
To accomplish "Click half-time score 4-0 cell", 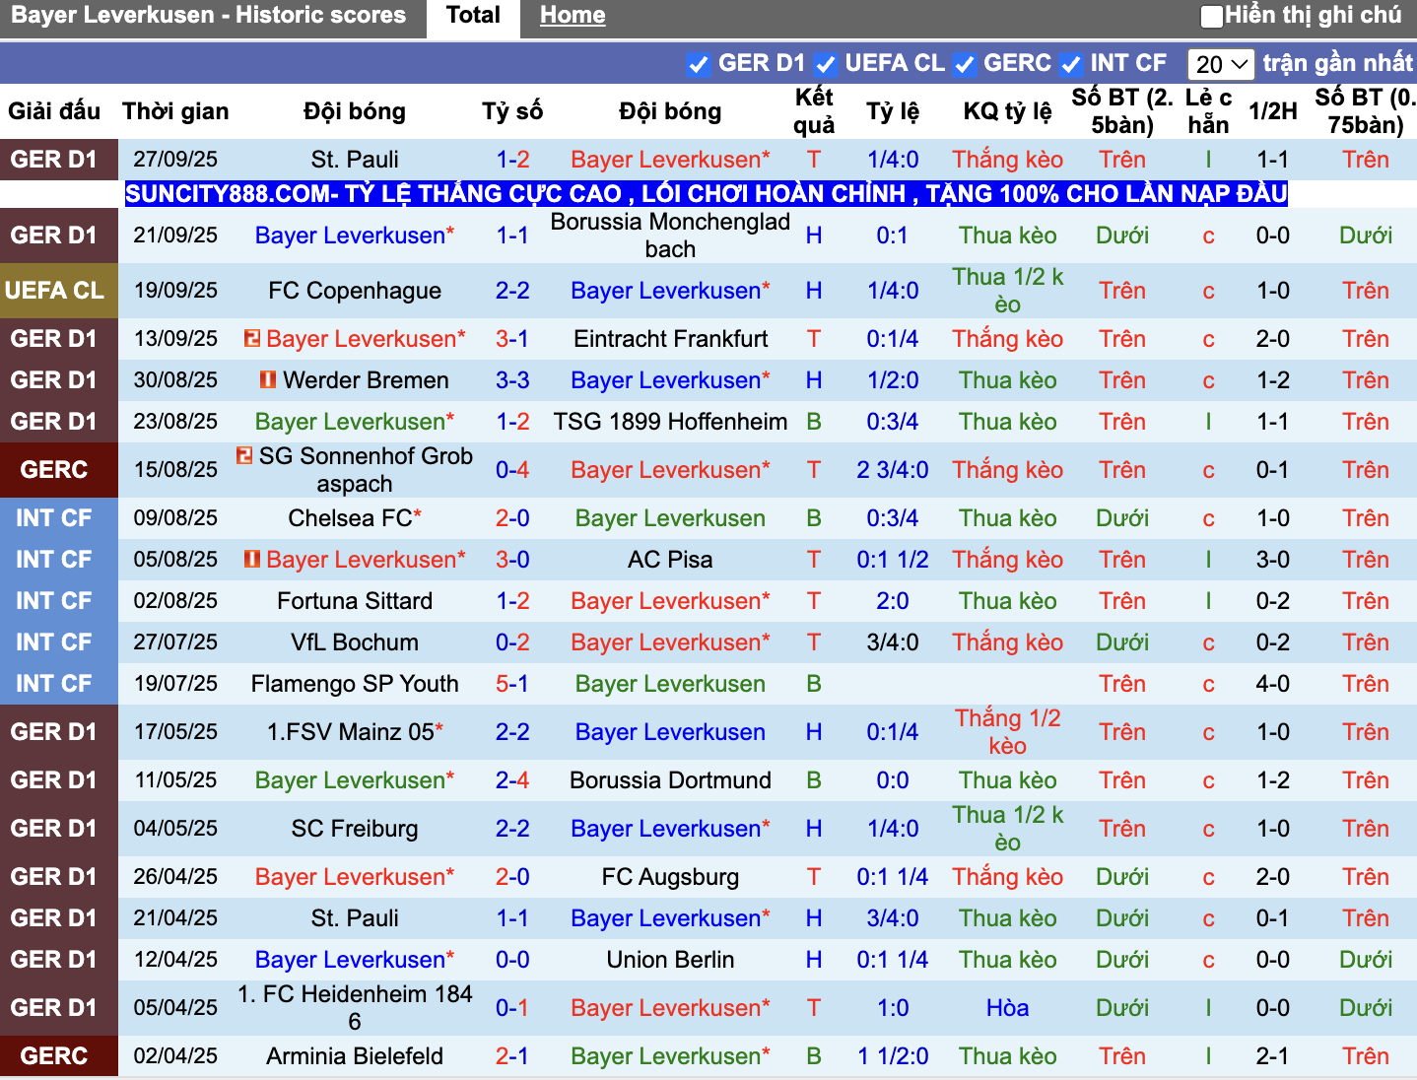I will click(x=1273, y=684).
